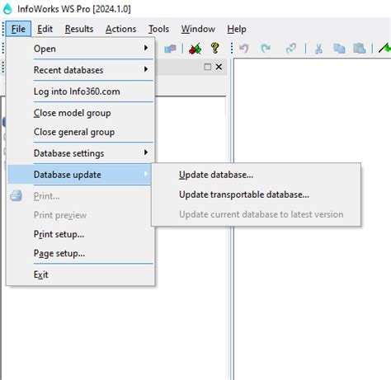Image resolution: width=391 pixels, height=380 pixels.
Task: Choose Open in File menu
Action: tap(80, 49)
